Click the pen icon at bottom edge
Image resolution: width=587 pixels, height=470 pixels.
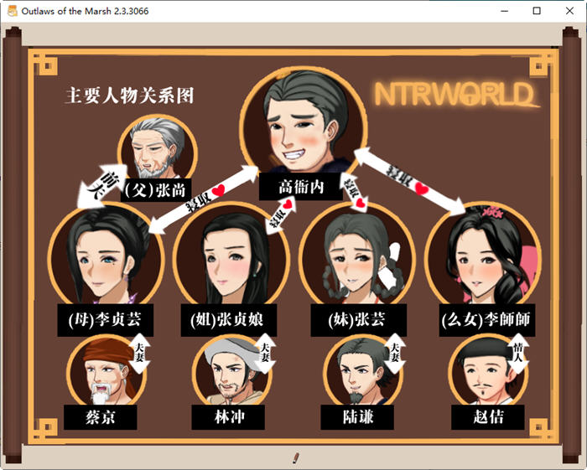295,457
